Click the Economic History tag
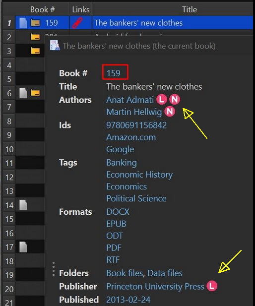Viewport: 255px width, 306px height. point(139,175)
